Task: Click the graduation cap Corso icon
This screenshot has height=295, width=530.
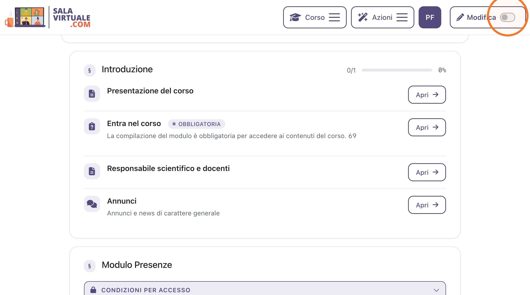Action: tap(295, 17)
